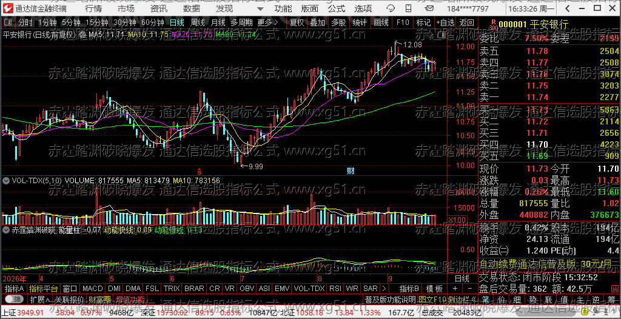Viewport: 621px width, 319px height.
Task: Click the 000001 平安银行 stock title
Action: [534, 25]
